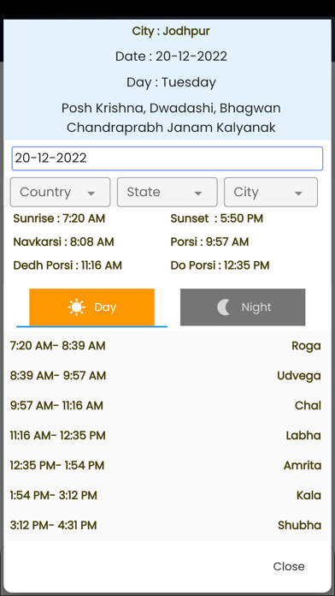The width and height of the screenshot is (335, 596).
Task: Click the Amrita label
Action: tap(303, 466)
